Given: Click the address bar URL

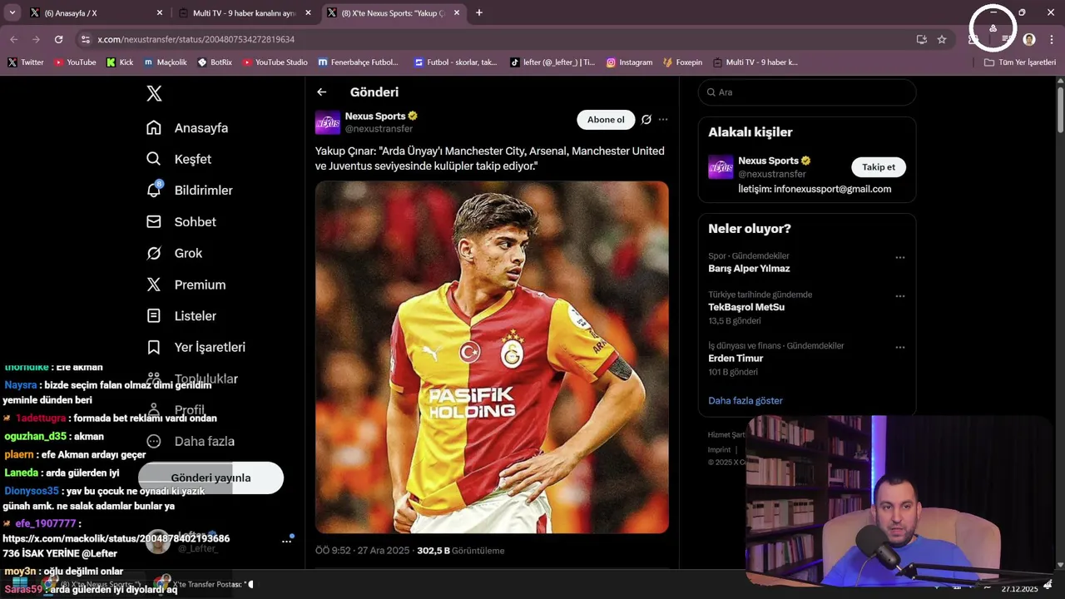Looking at the screenshot, I should tap(196, 39).
